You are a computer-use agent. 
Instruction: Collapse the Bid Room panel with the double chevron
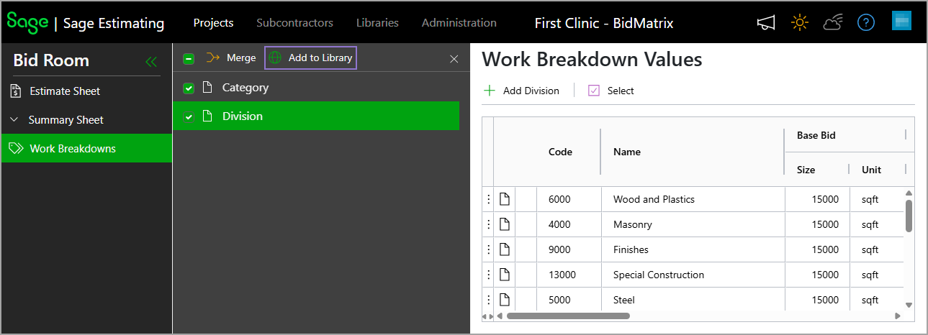pyautogui.click(x=151, y=62)
